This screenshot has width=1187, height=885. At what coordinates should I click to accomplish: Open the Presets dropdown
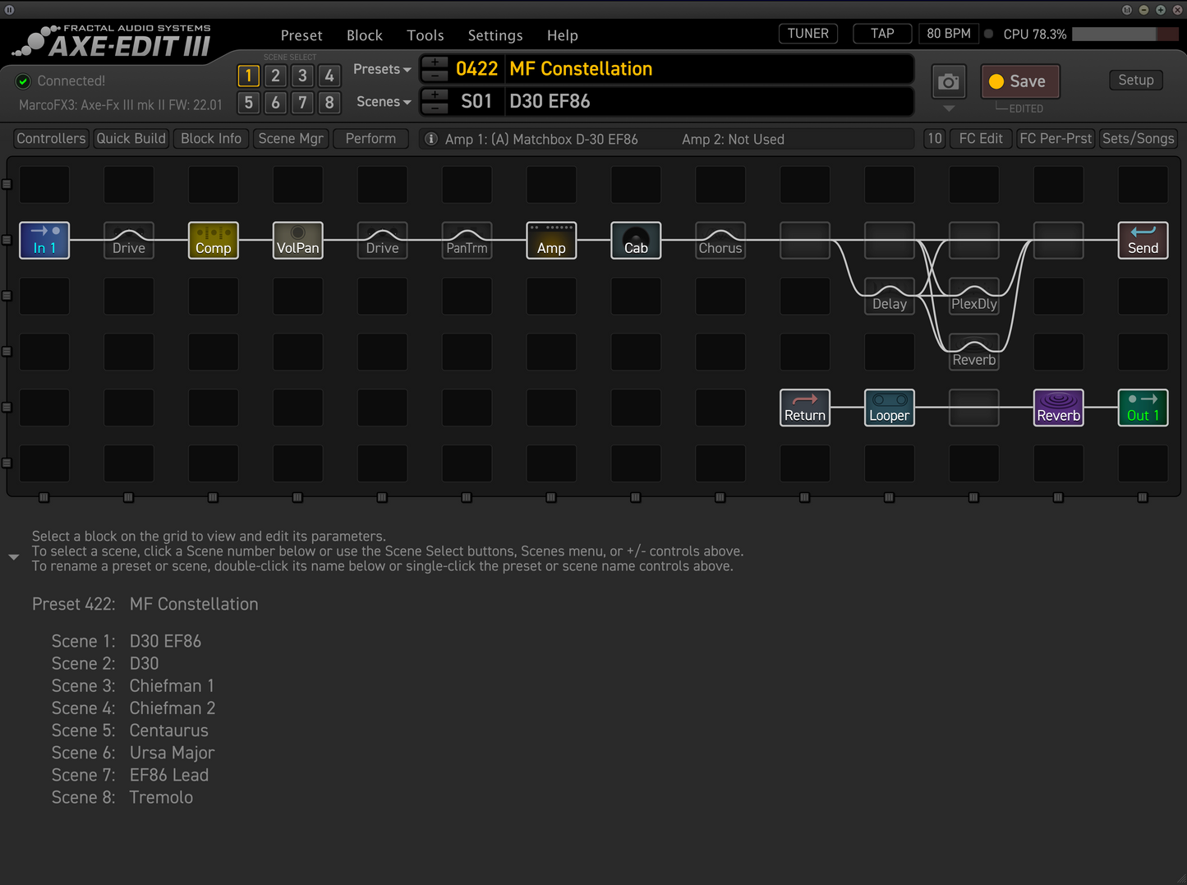click(x=381, y=69)
